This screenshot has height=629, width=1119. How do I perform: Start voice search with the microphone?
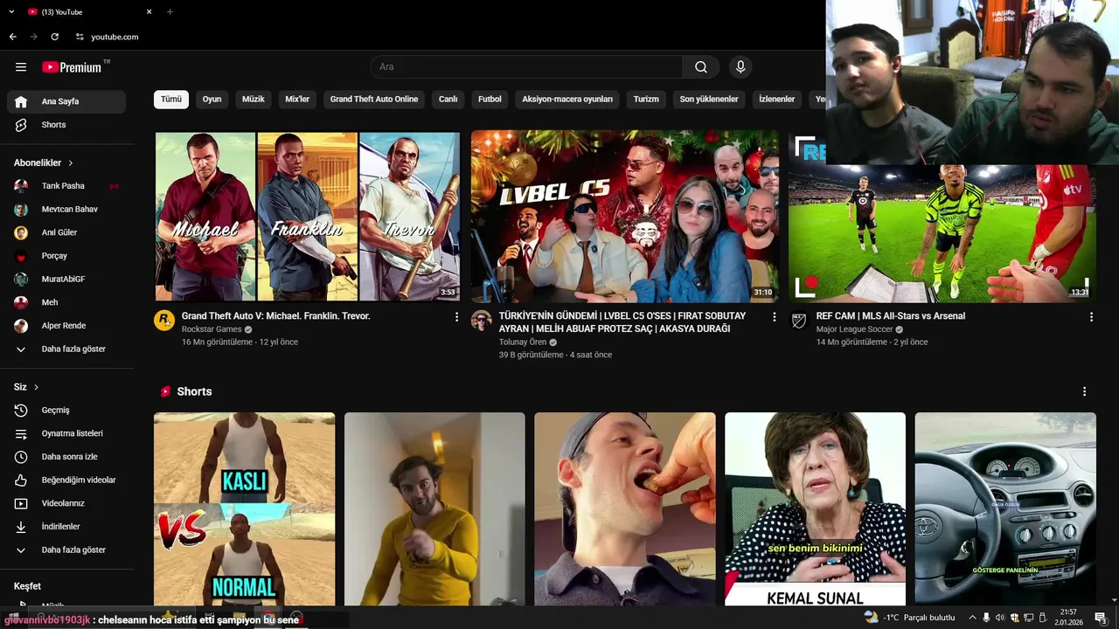point(740,67)
